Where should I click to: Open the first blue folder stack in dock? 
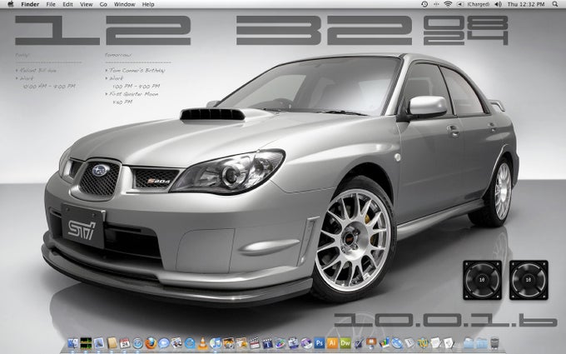pyautogui.click(x=468, y=343)
